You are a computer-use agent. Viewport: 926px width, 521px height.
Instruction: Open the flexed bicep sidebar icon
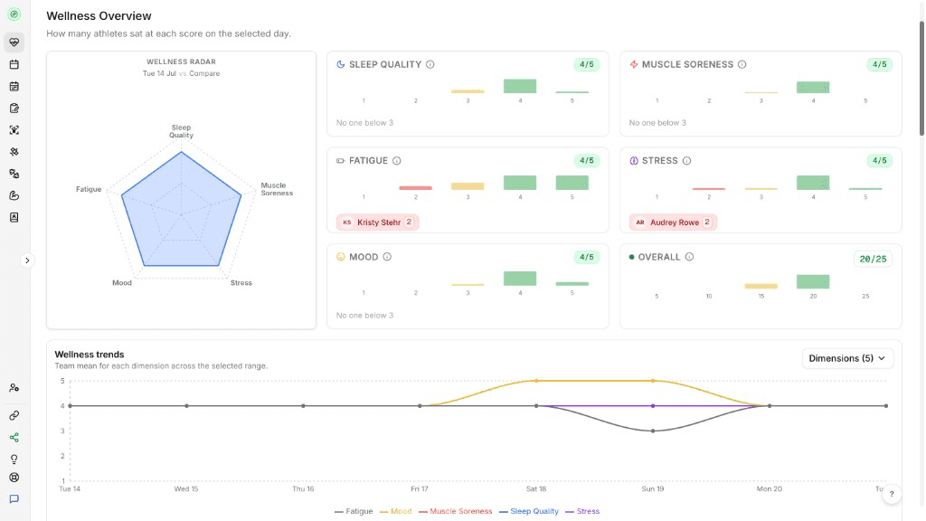pos(14,195)
